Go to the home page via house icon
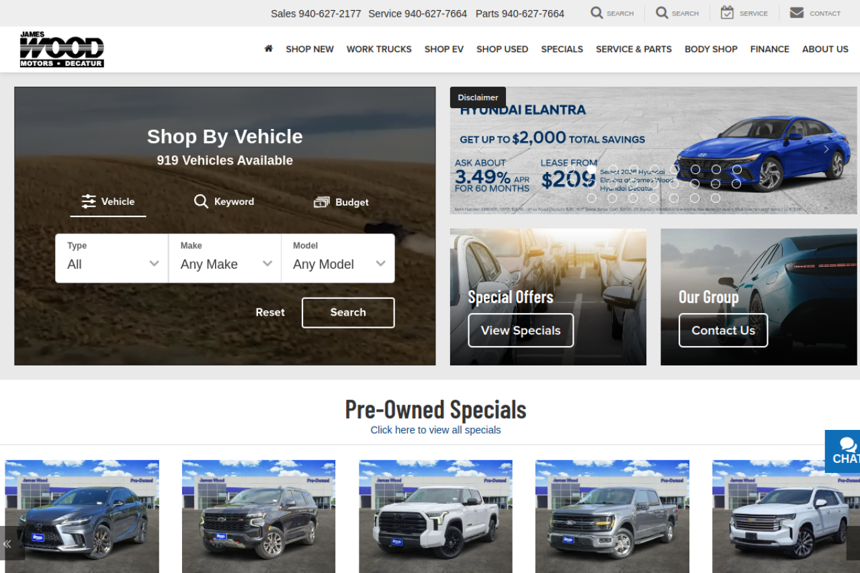Viewport: 860px width, 573px height. pos(269,48)
